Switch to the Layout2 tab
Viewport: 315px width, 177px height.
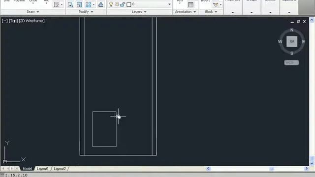[x=60, y=169]
